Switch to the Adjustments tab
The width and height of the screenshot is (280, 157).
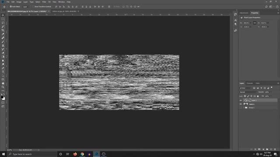(x=244, y=13)
